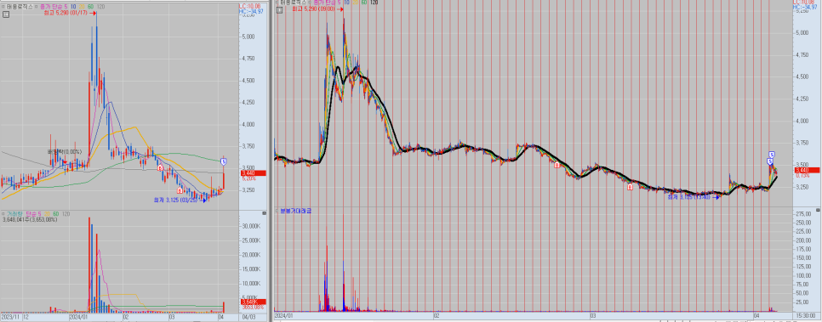Select the 거래량 indicator label
Screen dimensions: 822x322
tap(15, 214)
